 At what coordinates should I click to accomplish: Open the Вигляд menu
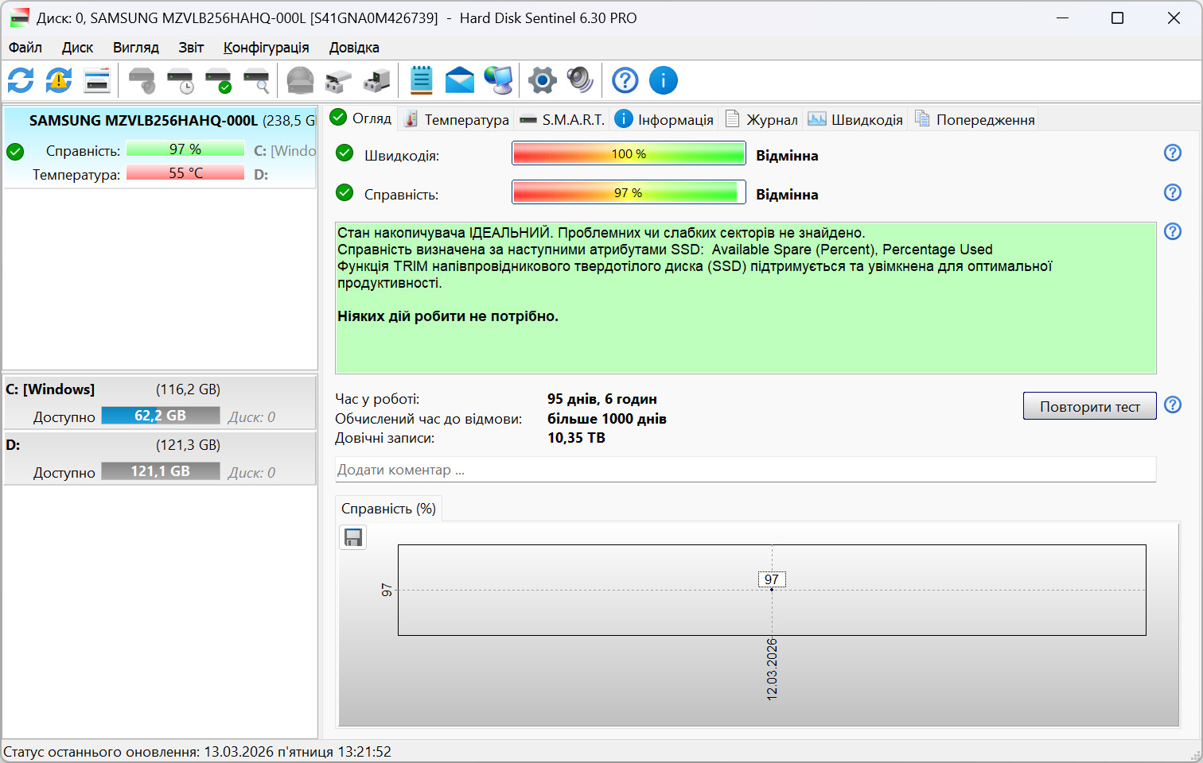coord(136,48)
